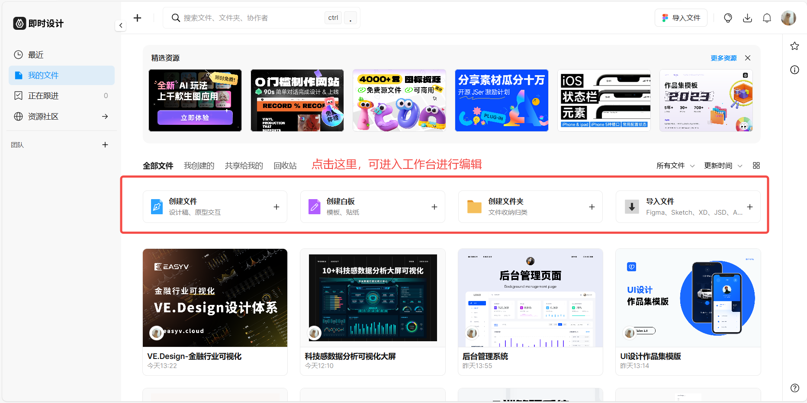Click the 正在跟进 sidebar bookmark icon

(x=18, y=95)
